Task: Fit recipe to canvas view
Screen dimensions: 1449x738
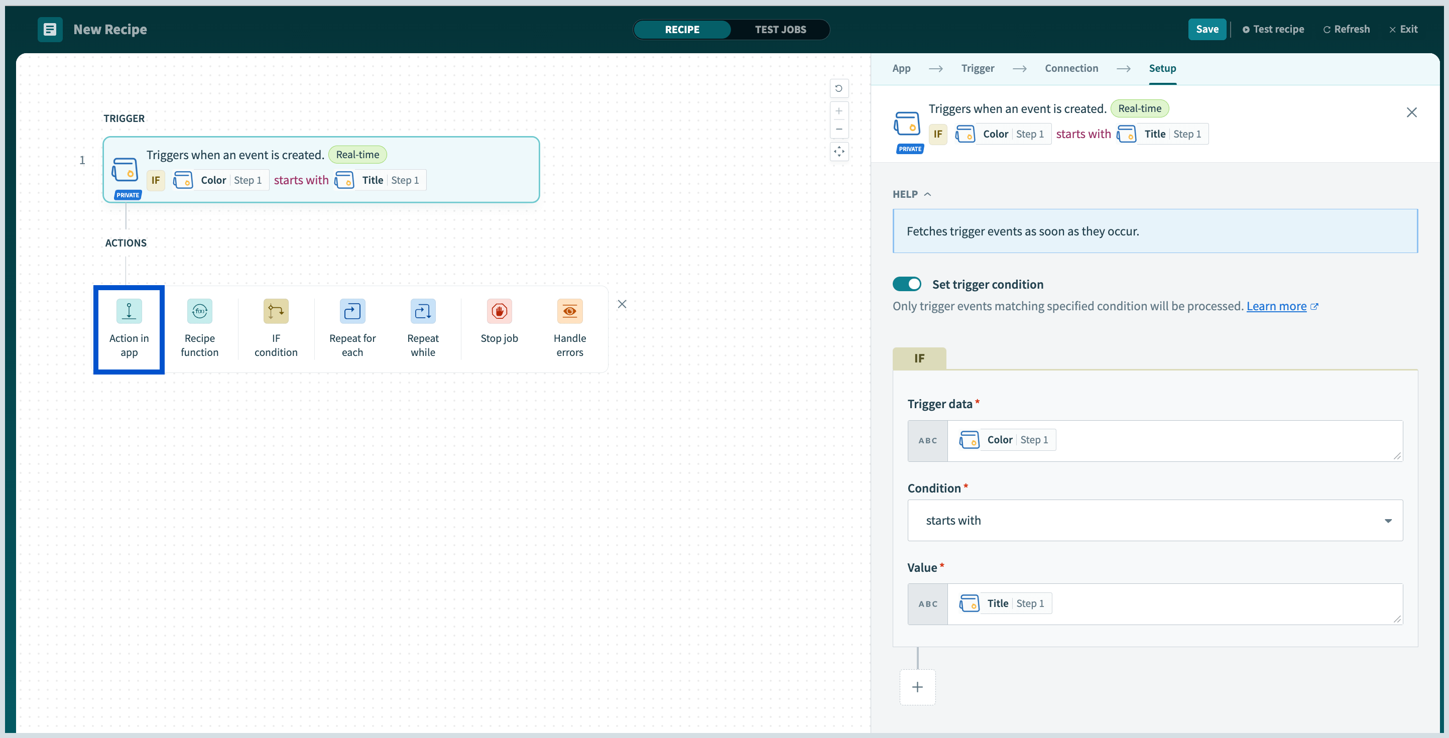Action: click(838, 151)
